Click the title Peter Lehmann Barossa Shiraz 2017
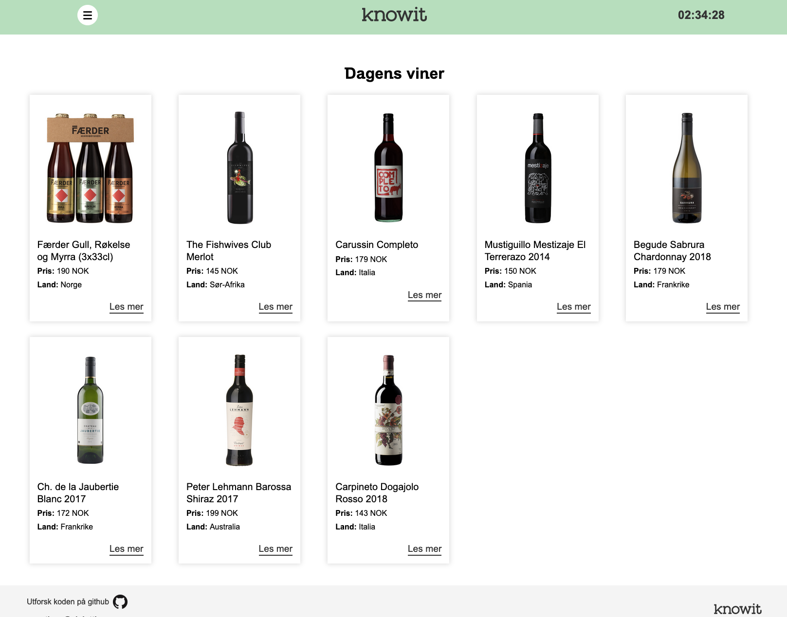The image size is (787, 617). coord(238,493)
